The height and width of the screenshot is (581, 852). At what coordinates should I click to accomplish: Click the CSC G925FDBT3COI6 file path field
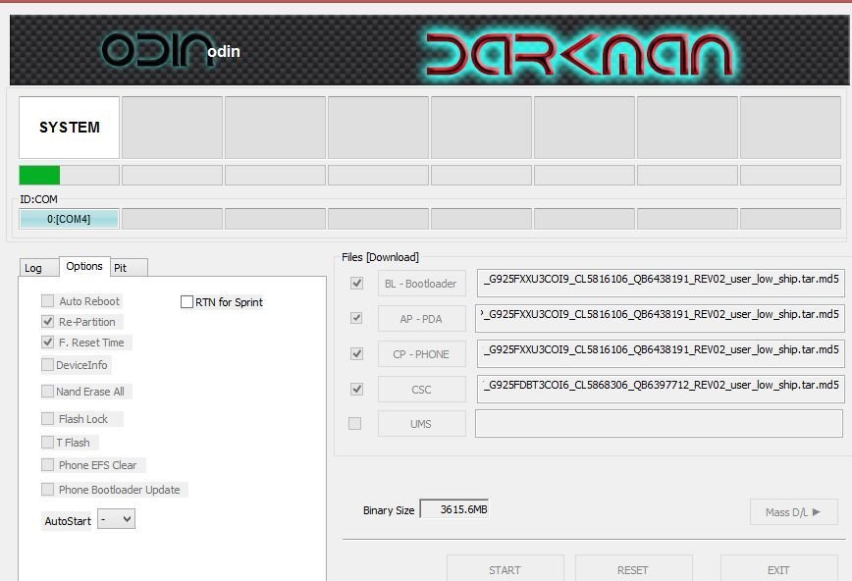point(661,390)
